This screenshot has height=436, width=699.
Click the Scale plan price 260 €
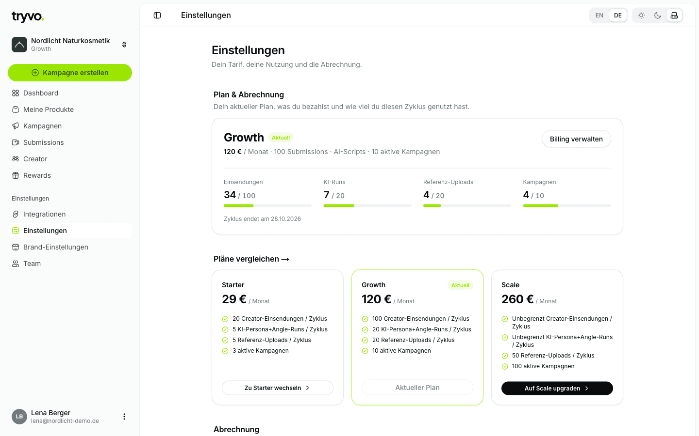(517, 299)
